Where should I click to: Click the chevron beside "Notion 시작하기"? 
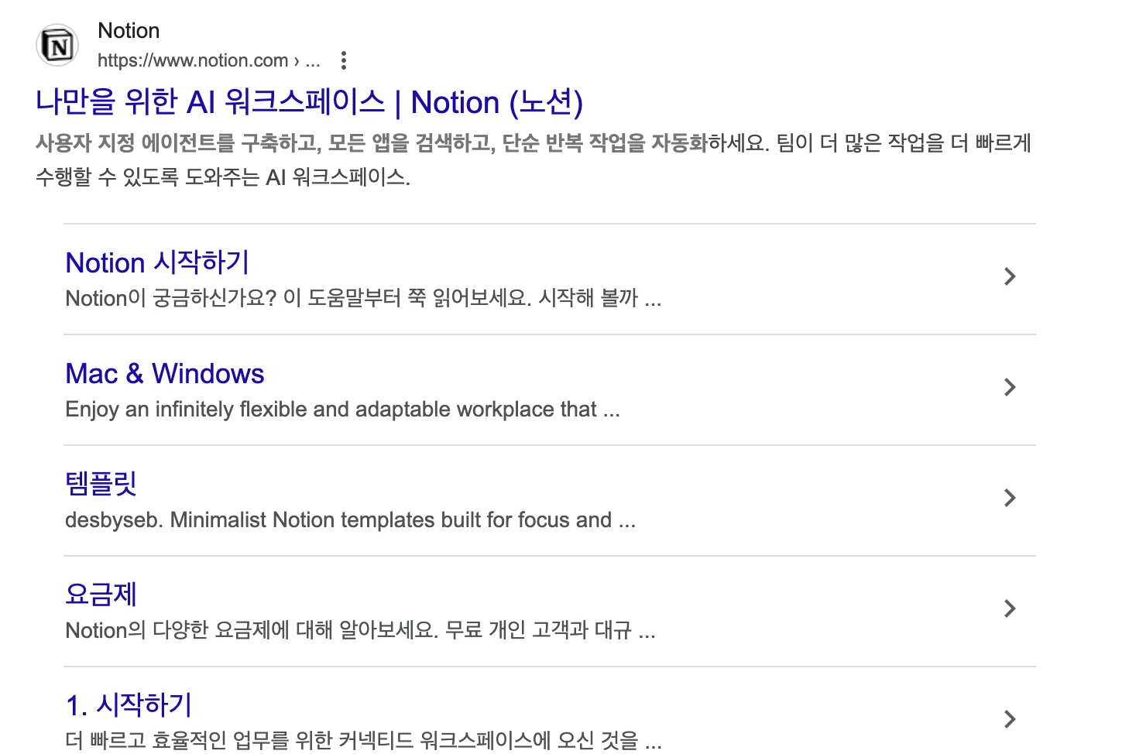[1009, 276]
